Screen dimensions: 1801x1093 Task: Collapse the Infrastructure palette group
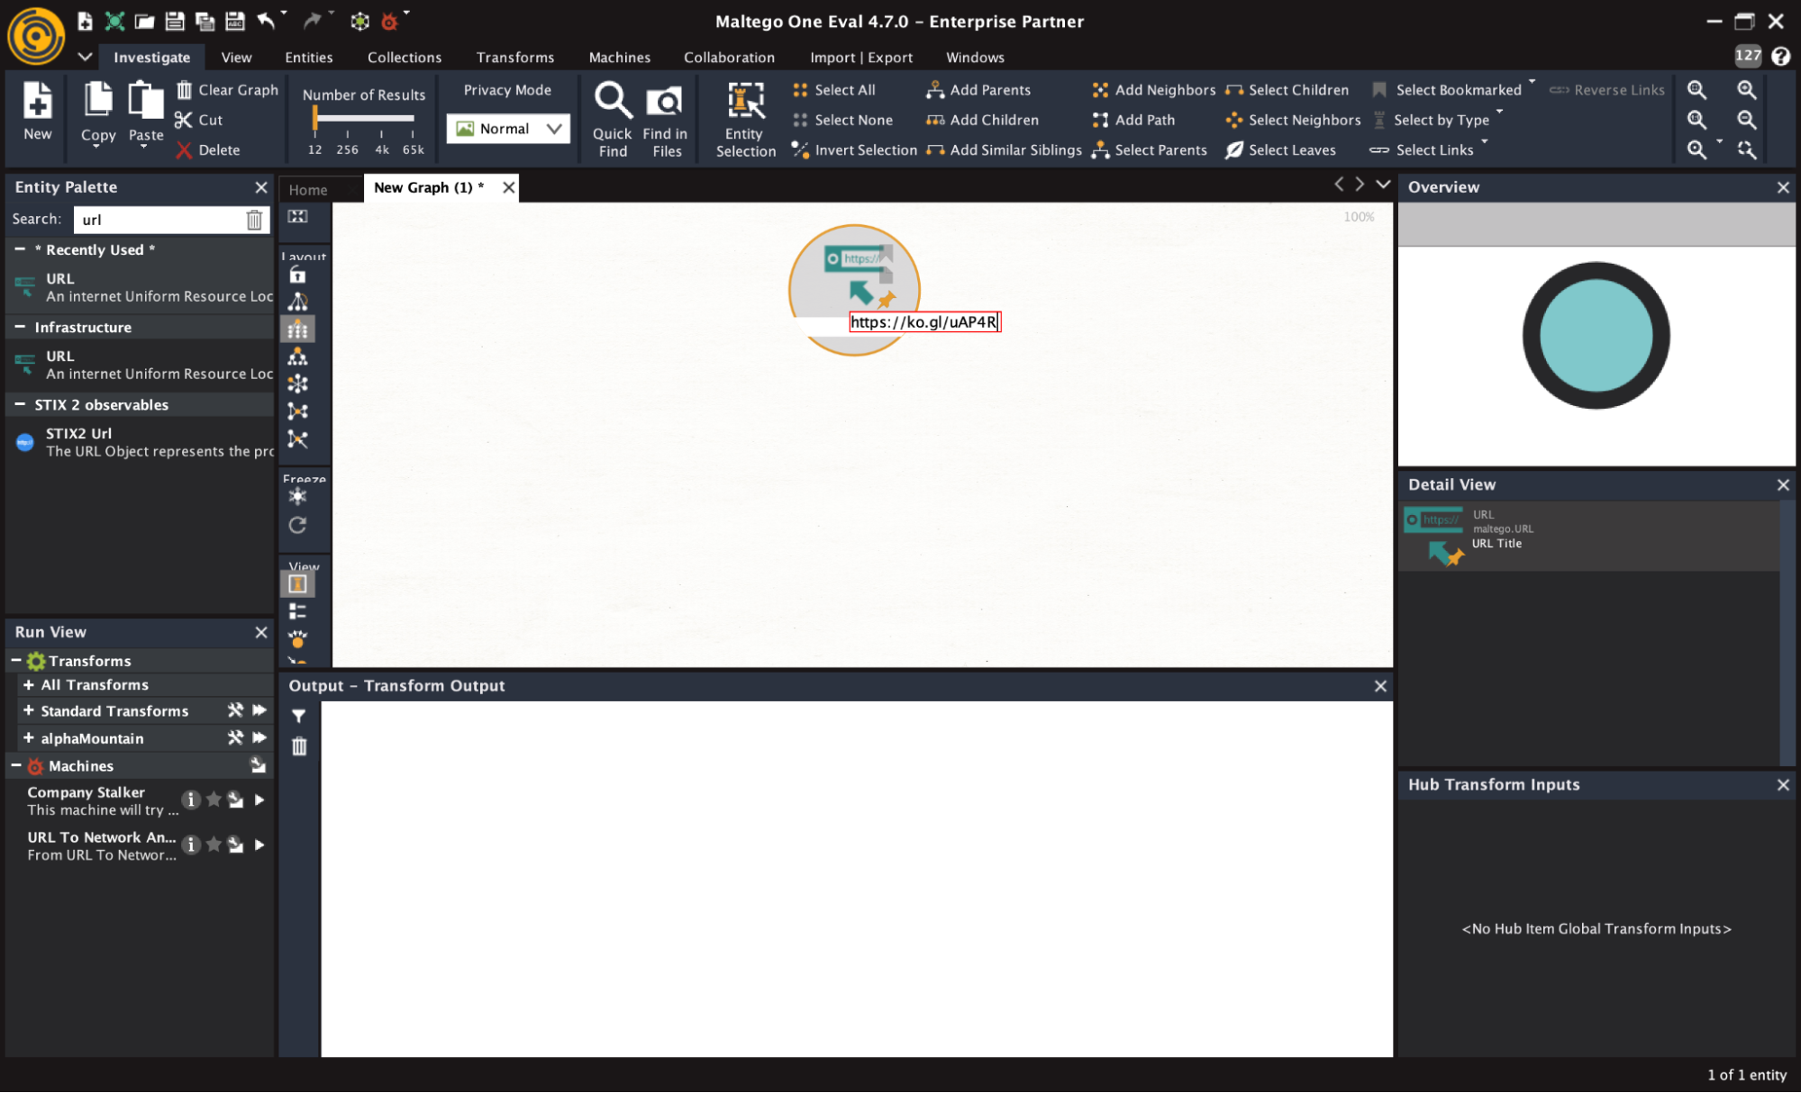20,327
